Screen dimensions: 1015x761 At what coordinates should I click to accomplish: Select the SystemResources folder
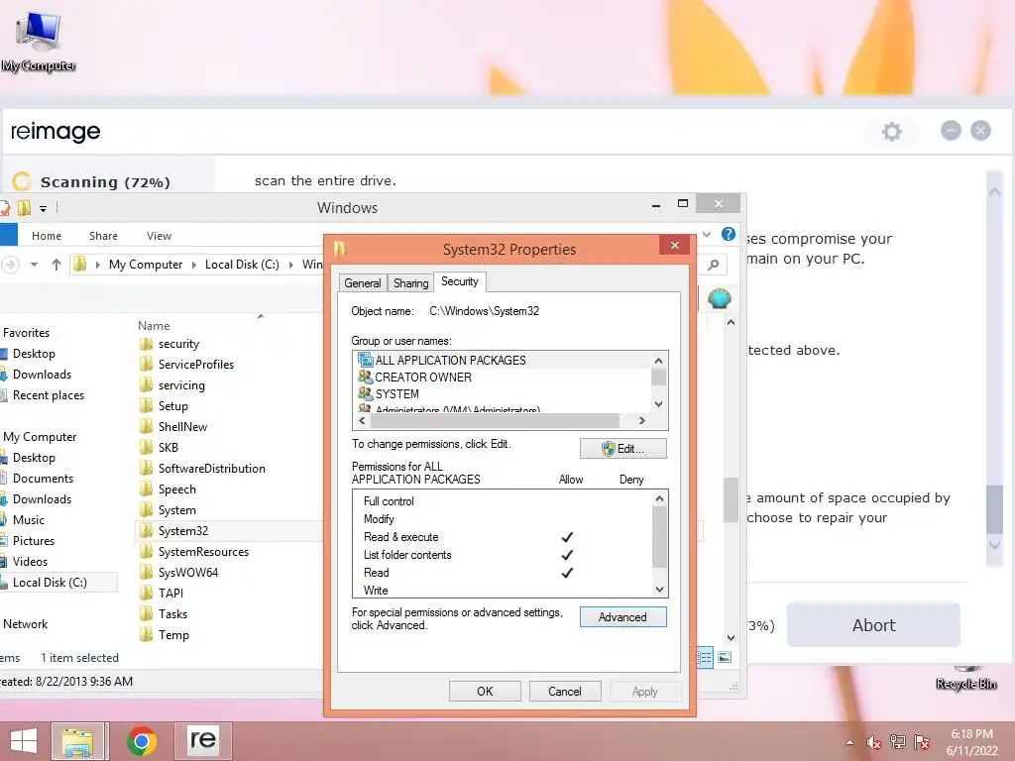(194, 552)
